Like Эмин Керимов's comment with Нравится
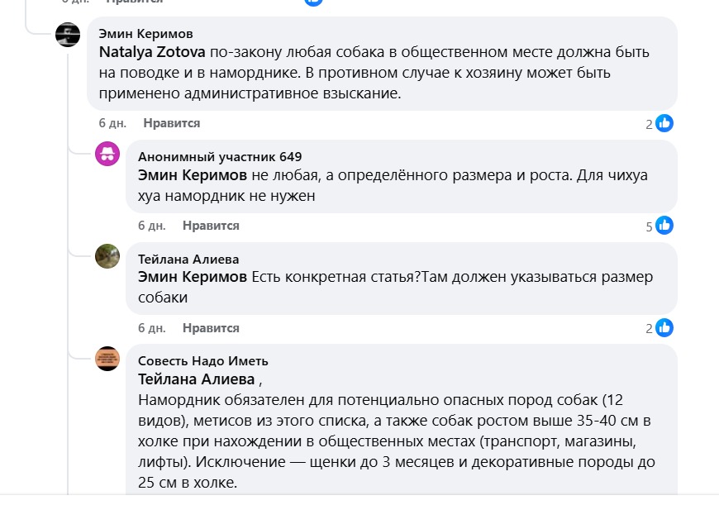This screenshot has width=719, height=505. 171,123
